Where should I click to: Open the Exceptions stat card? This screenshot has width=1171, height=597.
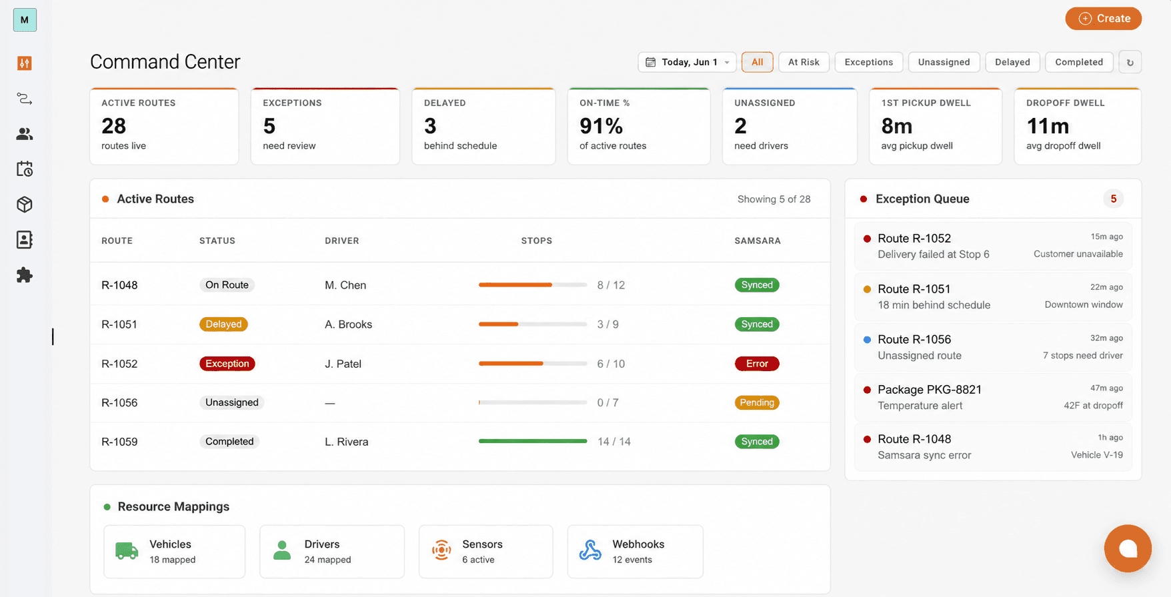pyautogui.click(x=325, y=126)
